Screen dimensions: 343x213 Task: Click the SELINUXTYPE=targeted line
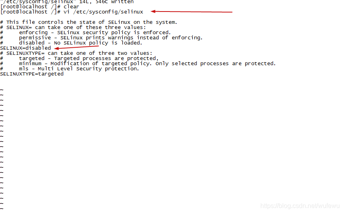click(32, 74)
